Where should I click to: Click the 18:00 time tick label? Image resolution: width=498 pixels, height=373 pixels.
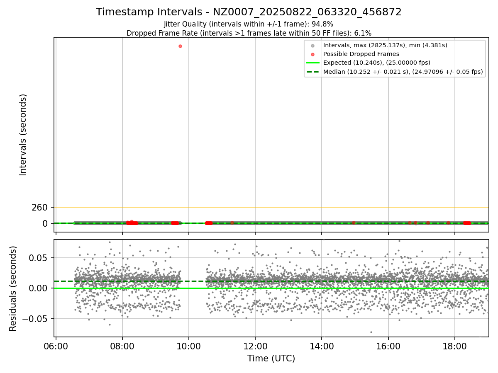point(455,346)
